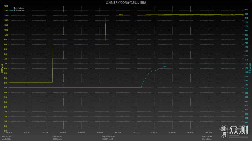Image resolution: width=252 pixels, height=141 pixels.
Task: Click the 5.00 voltage axis tick label
Action: pos(6,83)
